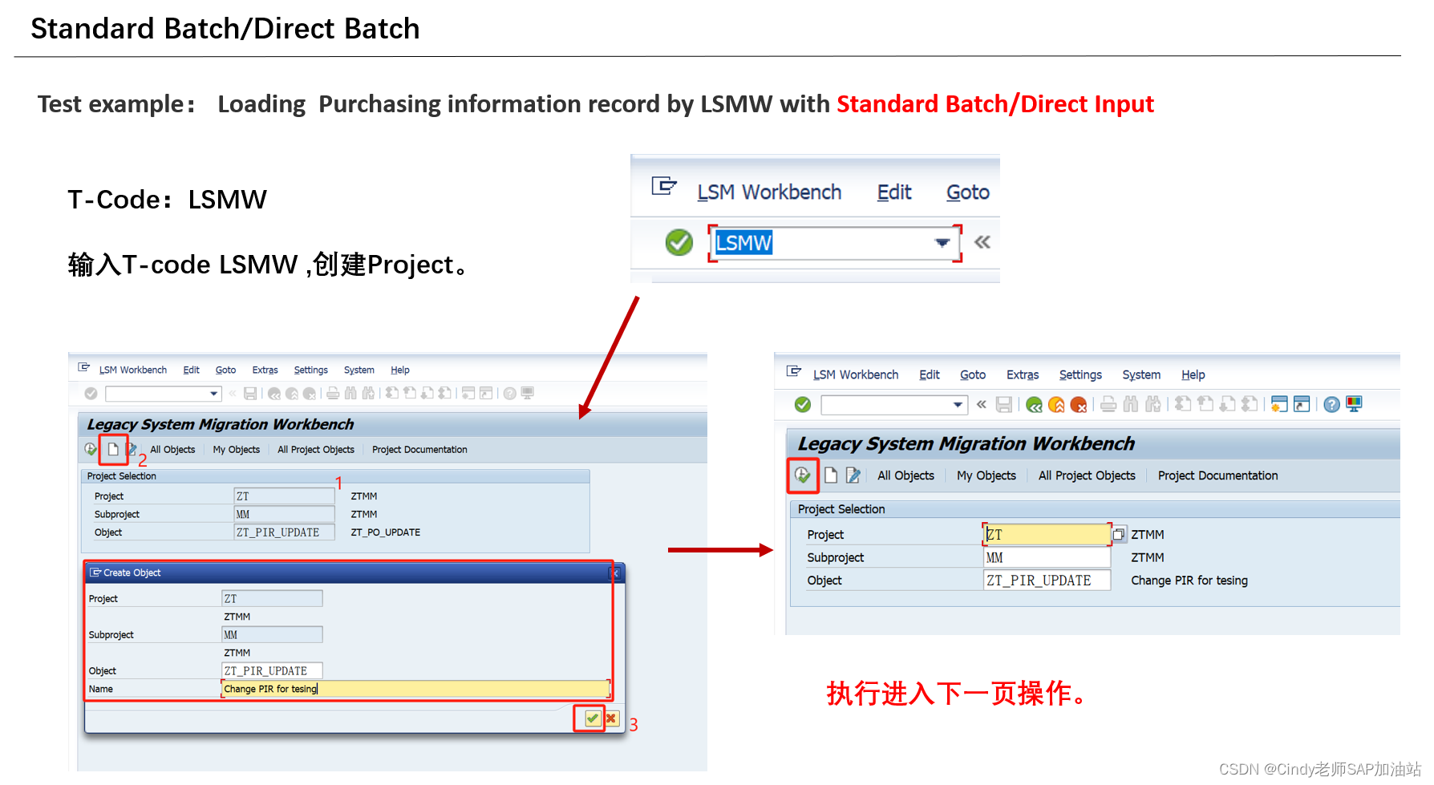Execute the ZT_PIR_UPDATE object via Execute icon
The image size is (1434, 785).
803,475
